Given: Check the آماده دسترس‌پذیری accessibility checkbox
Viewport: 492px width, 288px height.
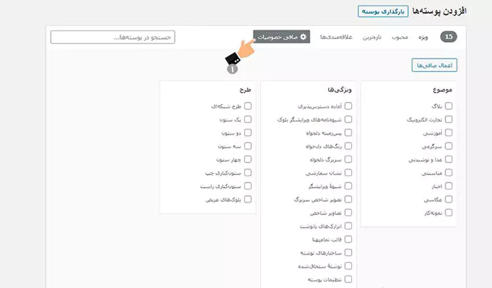Looking at the screenshot, I should pyautogui.click(x=348, y=106).
